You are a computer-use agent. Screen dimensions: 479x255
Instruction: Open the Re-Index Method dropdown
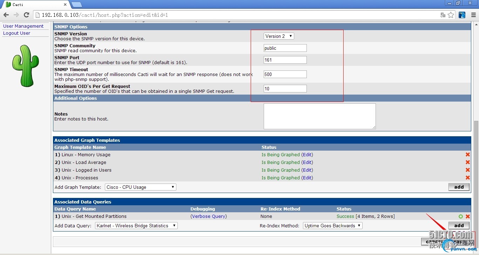coord(332,226)
